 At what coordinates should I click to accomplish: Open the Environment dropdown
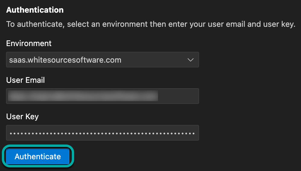pyautogui.click(x=102, y=60)
